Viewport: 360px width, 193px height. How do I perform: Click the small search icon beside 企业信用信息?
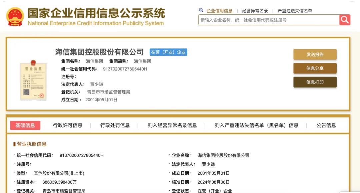click(x=201, y=10)
